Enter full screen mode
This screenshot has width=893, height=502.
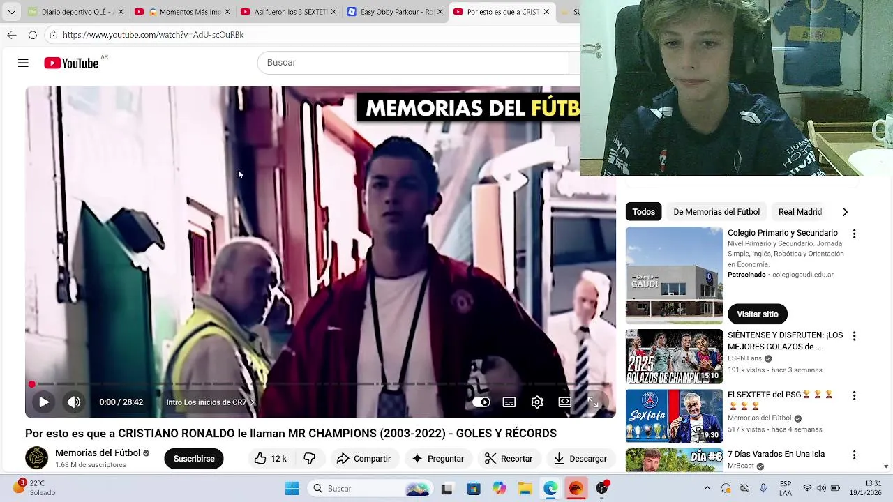593,402
